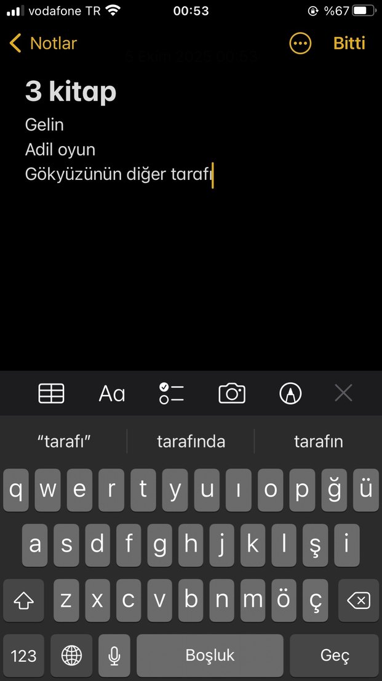The image size is (382, 681).
Task: Tap the Boşluk space bar
Action: click(210, 655)
